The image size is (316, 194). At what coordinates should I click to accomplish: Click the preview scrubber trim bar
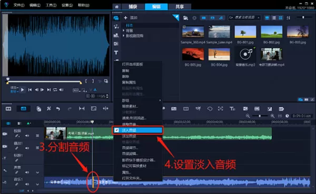pyautogui.click(x=44, y=82)
